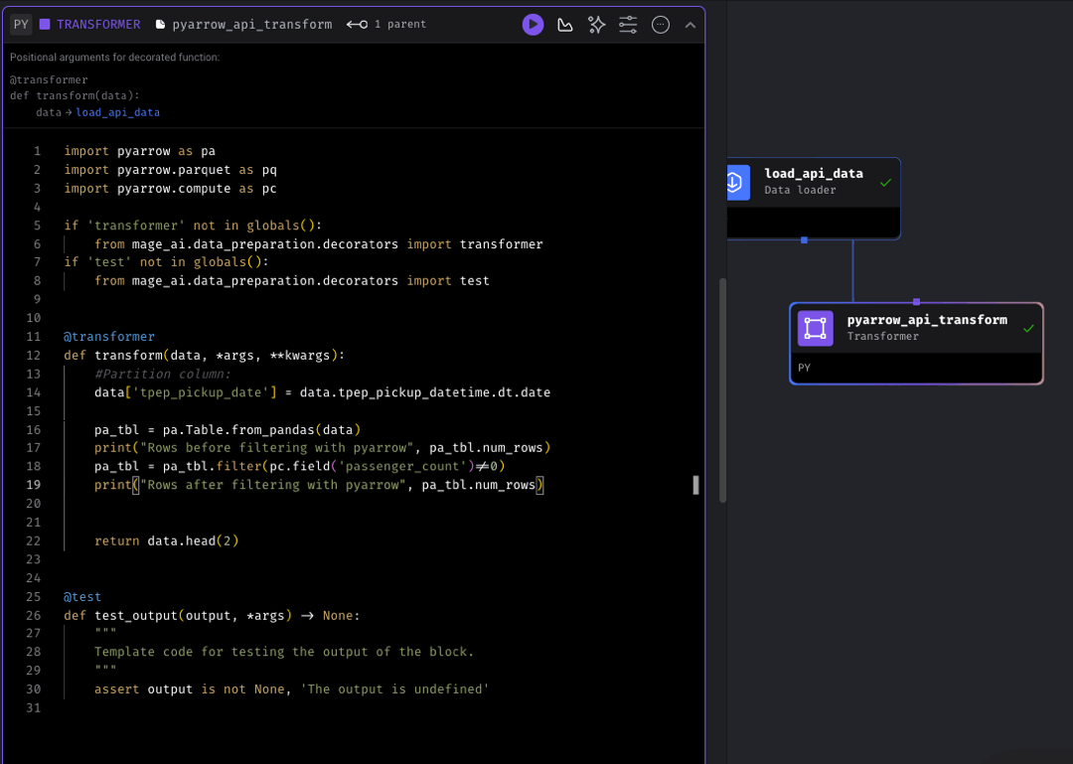The height and width of the screenshot is (764, 1073).
Task: Open the chart icon in block header
Action: coord(565,25)
